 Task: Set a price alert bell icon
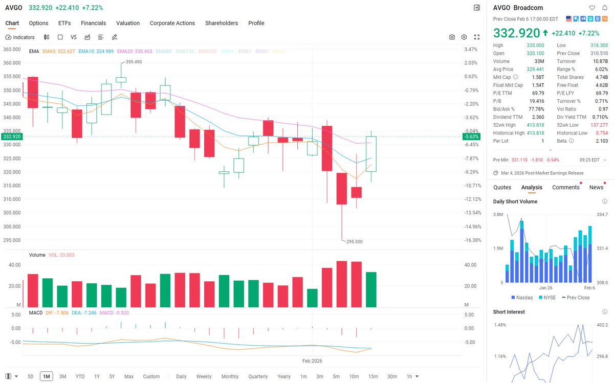(x=604, y=8)
